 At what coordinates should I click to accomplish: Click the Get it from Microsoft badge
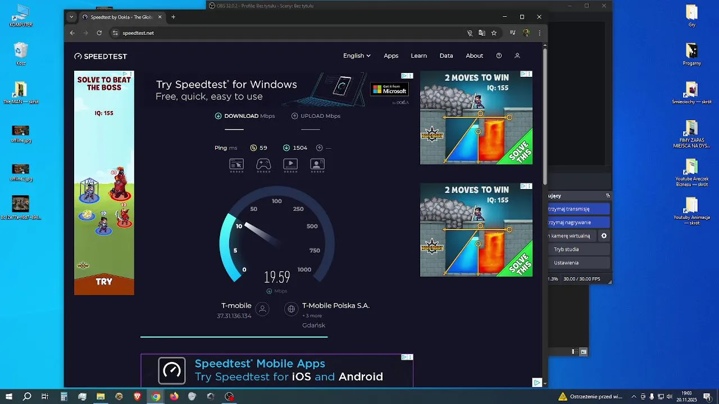[x=389, y=90]
